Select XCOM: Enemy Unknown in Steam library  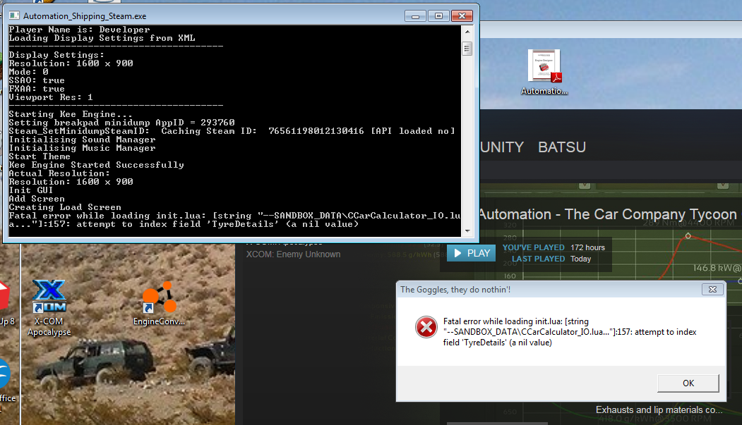pyautogui.click(x=293, y=254)
